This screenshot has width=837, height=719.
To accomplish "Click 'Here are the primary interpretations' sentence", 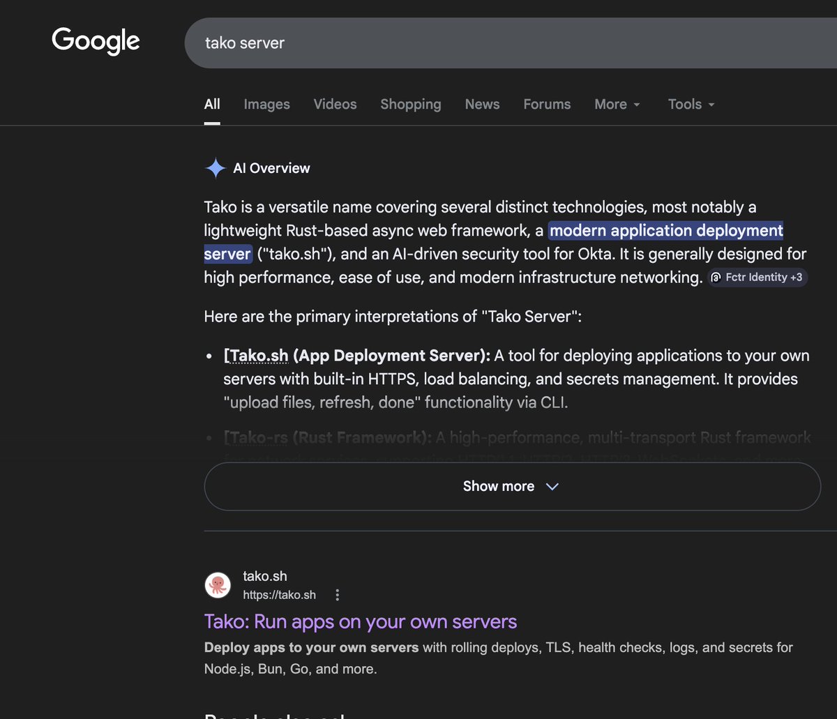I will [x=393, y=317].
